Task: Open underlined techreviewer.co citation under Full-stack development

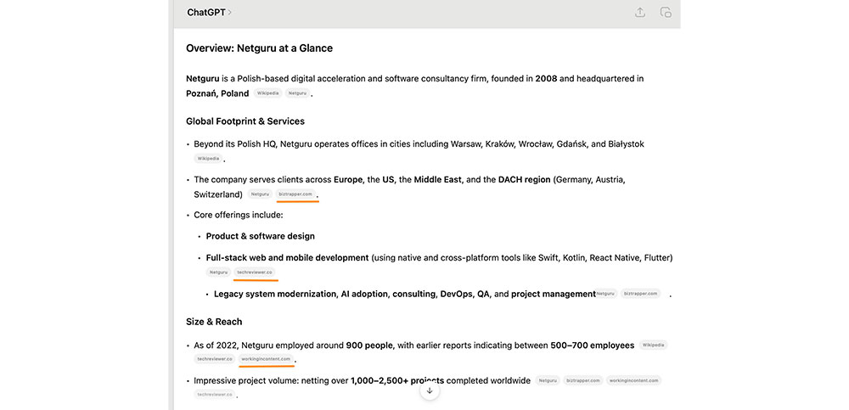Action: tap(255, 272)
